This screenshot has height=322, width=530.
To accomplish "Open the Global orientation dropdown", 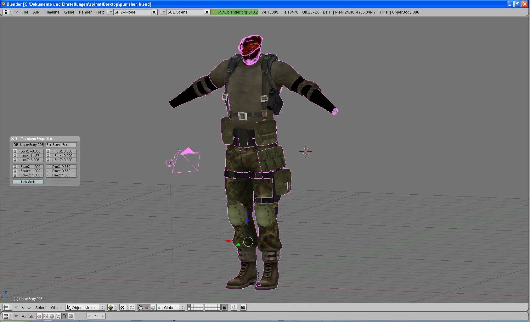I will pos(174,308).
